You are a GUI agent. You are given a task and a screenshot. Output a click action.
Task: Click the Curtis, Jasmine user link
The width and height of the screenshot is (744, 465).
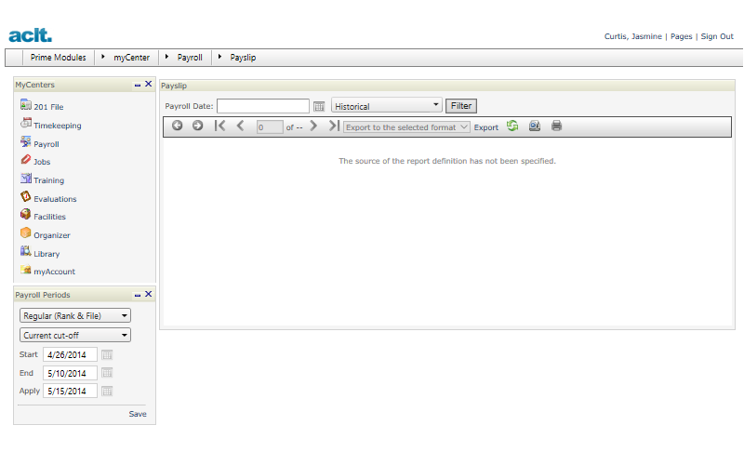point(633,36)
